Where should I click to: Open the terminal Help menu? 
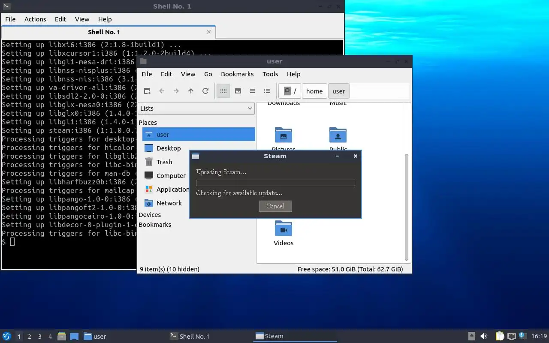pyautogui.click(x=105, y=19)
